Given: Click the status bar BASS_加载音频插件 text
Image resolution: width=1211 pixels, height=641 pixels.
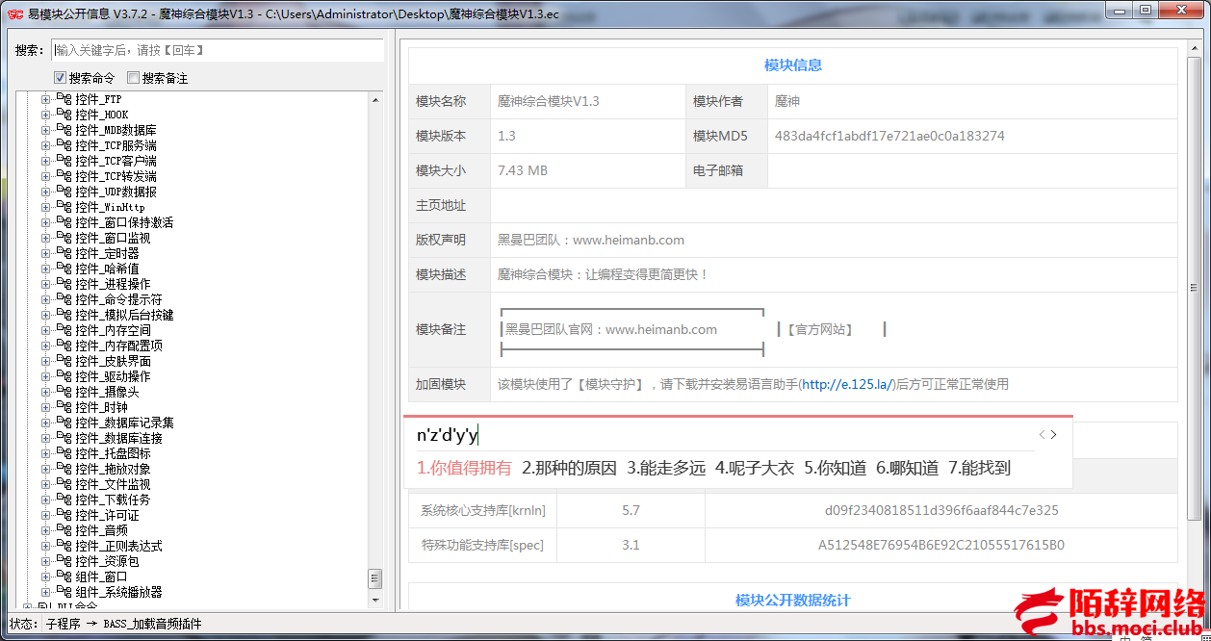Looking at the screenshot, I should pyautogui.click(x=153, y=624).
